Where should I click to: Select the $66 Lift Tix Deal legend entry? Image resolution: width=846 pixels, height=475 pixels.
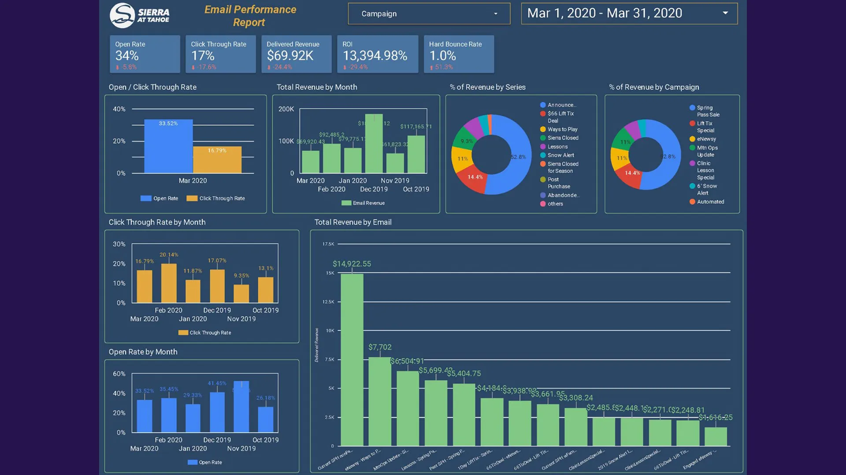(x=557, y=117)
